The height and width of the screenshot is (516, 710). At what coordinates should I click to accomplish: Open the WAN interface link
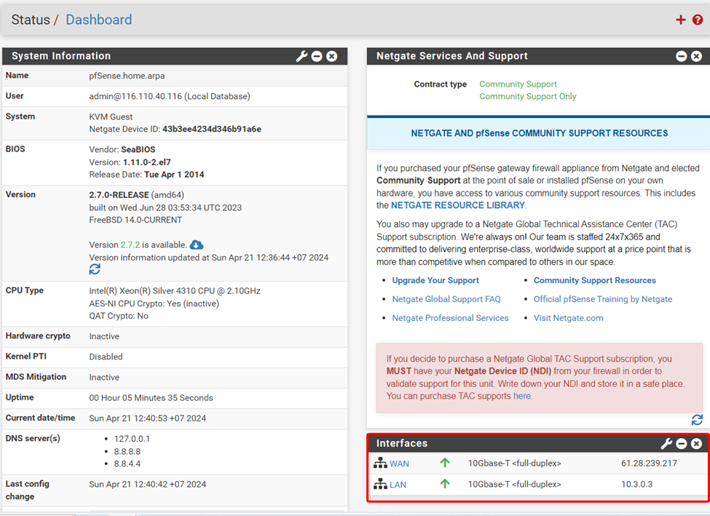pyautogui.click(x=399, y=464)
